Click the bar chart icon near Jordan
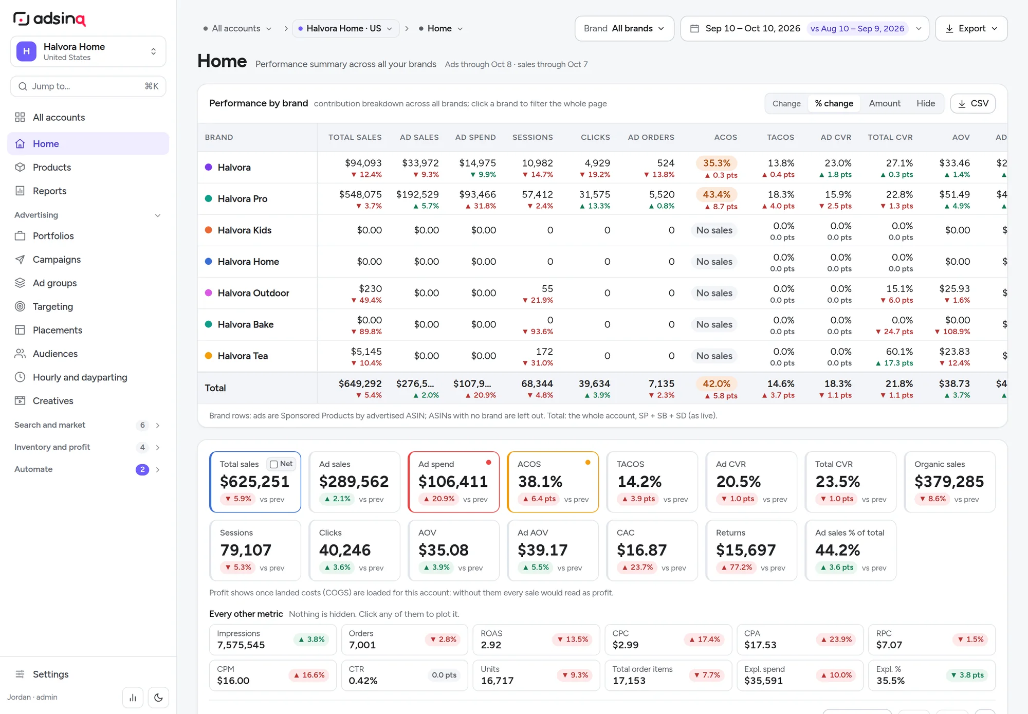1028x714 pixels. click(133, 698)
